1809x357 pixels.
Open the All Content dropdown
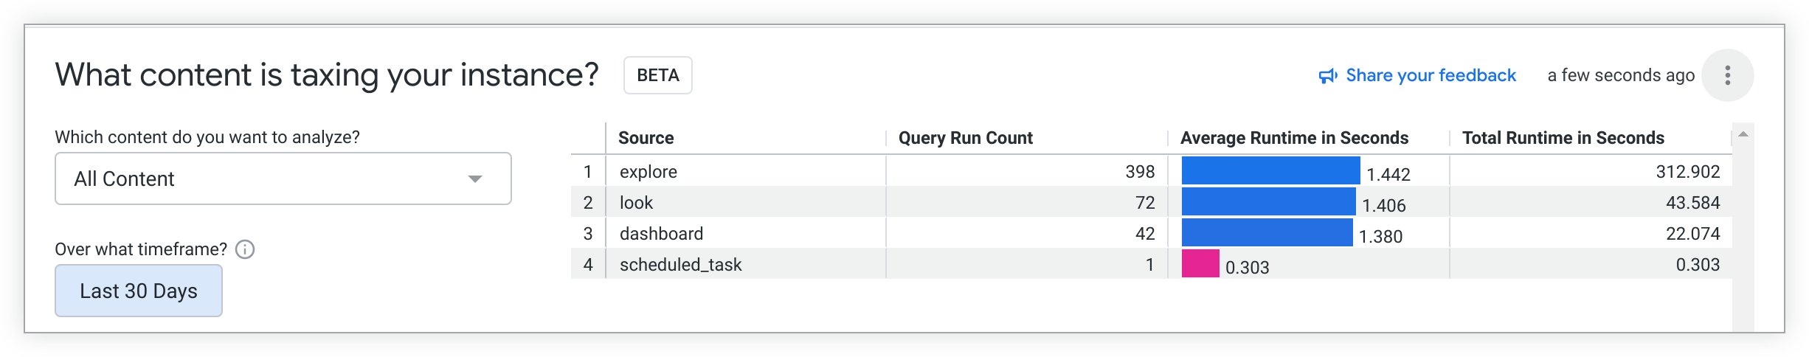coord(283,178)
